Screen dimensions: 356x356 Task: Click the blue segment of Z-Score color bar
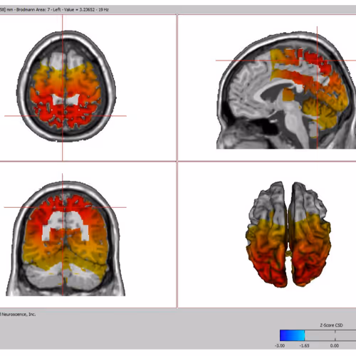(292, 335)
